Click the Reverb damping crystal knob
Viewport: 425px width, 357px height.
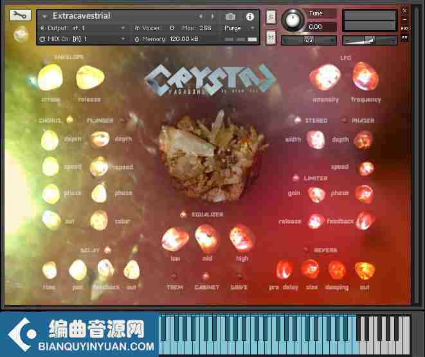(337, 270)
